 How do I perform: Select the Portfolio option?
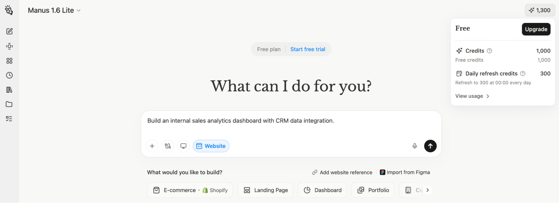click(x=373, y=190)
